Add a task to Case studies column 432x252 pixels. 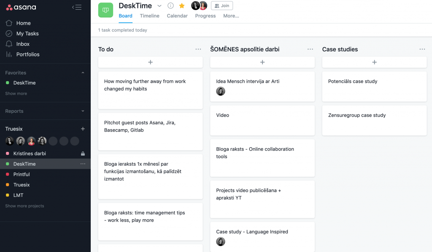coord(375,62)
